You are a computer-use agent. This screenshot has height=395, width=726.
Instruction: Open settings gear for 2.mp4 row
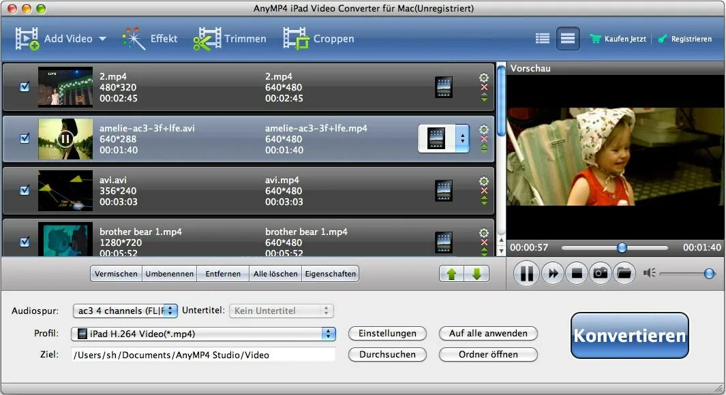tap(484, 77)
